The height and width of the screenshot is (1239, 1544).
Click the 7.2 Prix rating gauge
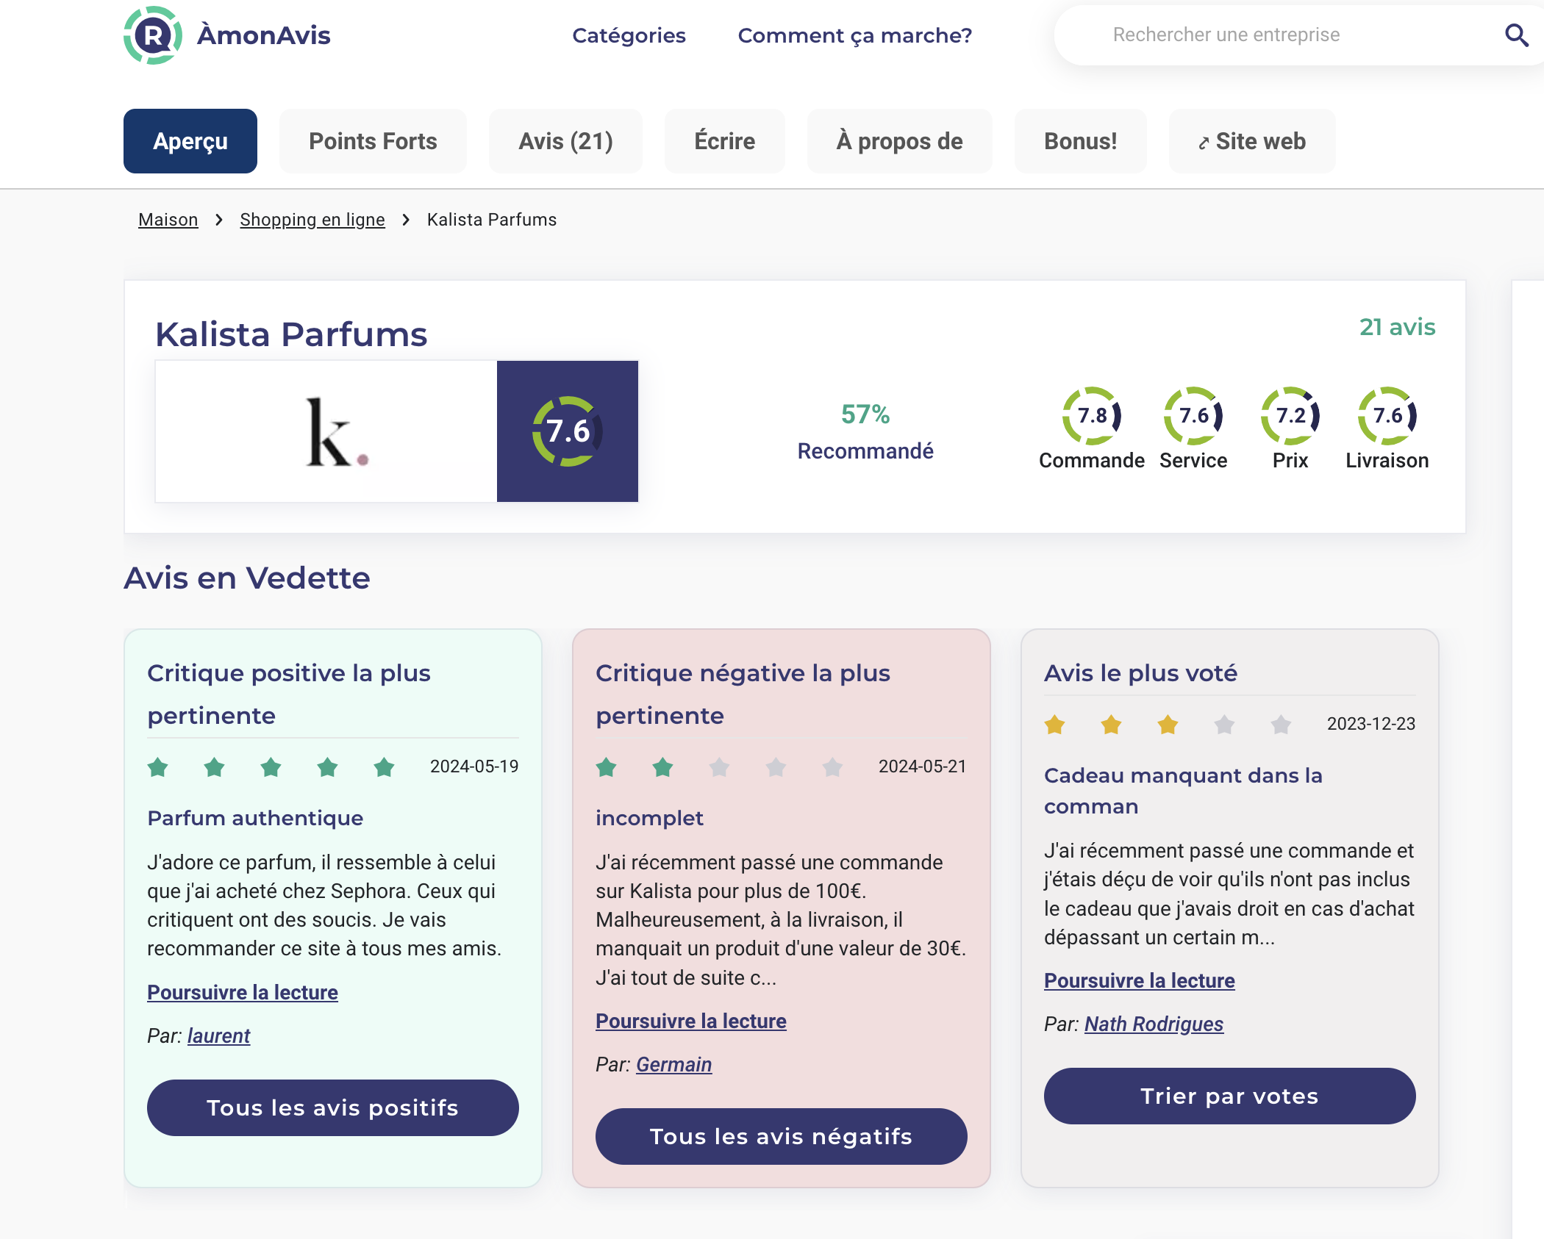pyautogui.click(x=1290, y=415)
